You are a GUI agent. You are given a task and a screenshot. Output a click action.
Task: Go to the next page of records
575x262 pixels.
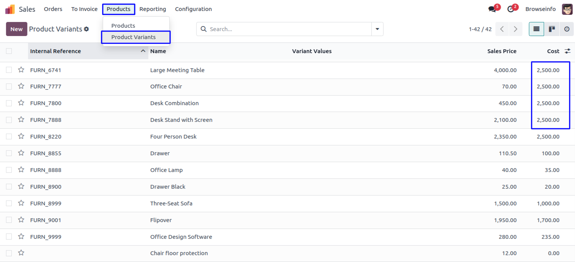[515, 29]
